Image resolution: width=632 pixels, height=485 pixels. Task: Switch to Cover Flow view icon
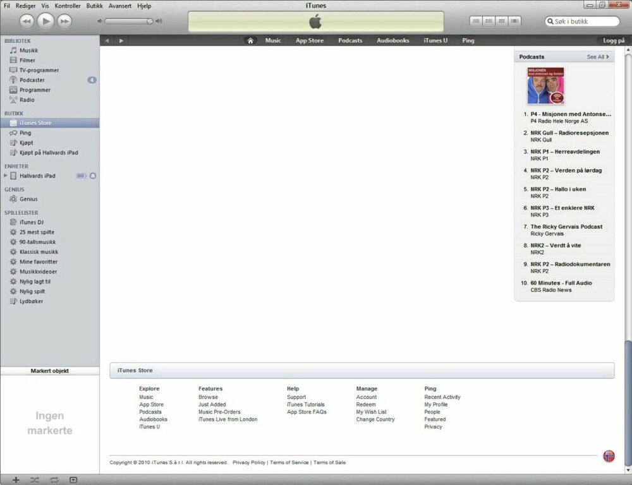pos(514,21)
